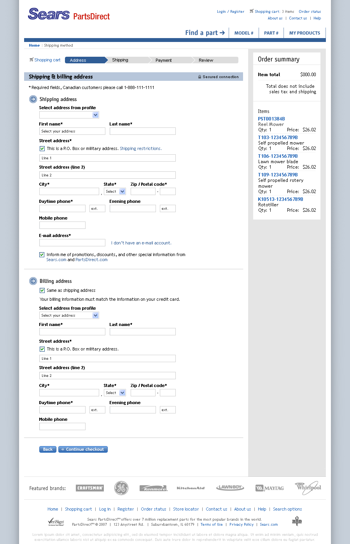Click the Back button
350x544 pixels.
click(48, 449)
